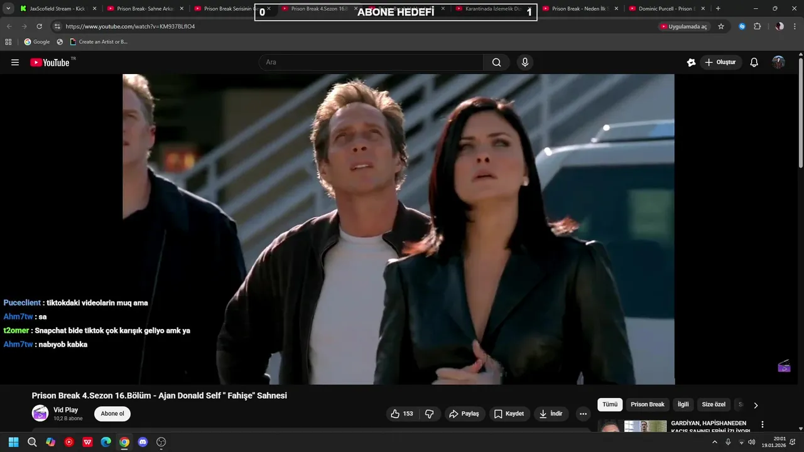The image size is (804, 452).
Task: Expand the system tray hidden icons chevron
Action: (714, 442)
